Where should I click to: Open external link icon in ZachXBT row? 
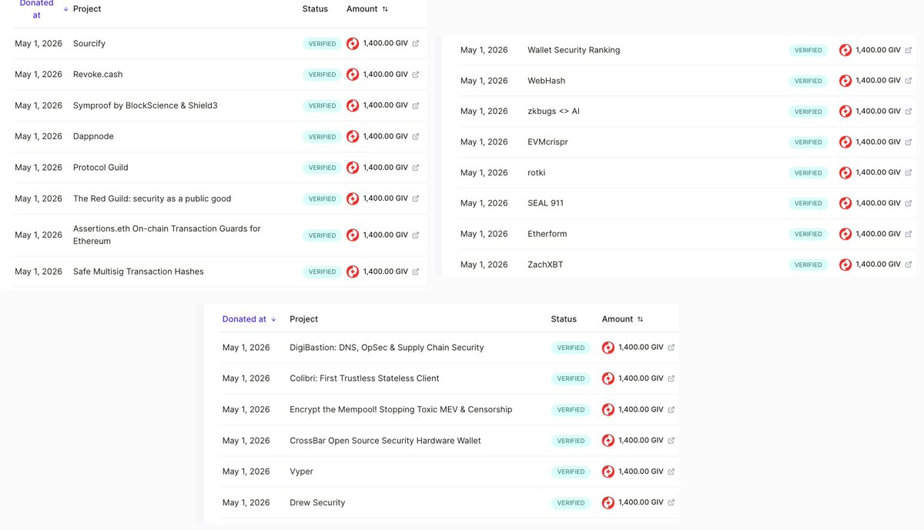click(x=909, y=265)
